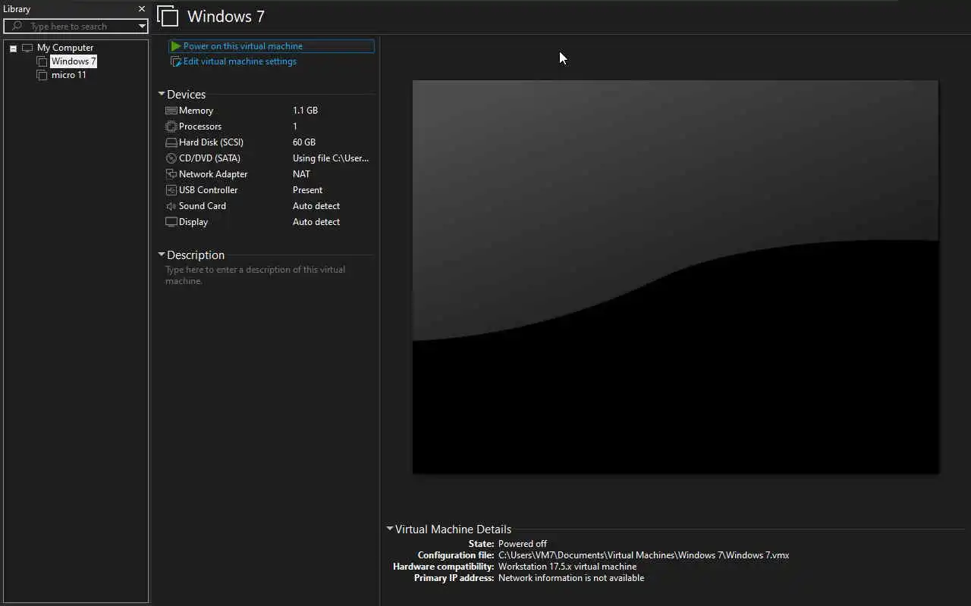
Task: Open Edit virtual machine settings
Action: pos(240,61)
